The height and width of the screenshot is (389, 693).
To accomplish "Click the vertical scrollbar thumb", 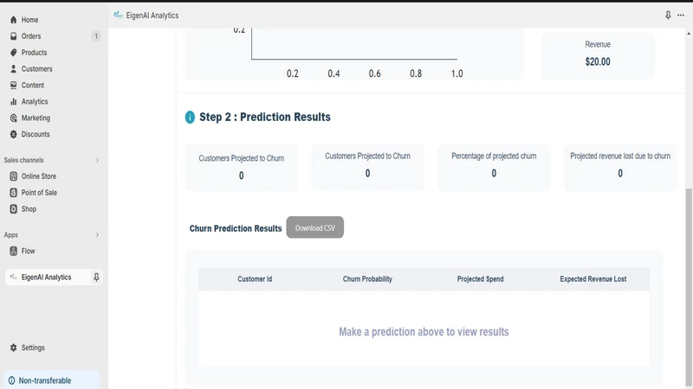I will (689, 287).
